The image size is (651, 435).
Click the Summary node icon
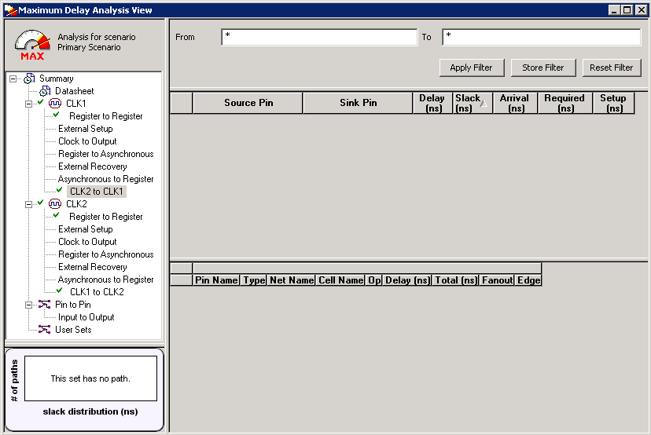click(29, 79)
